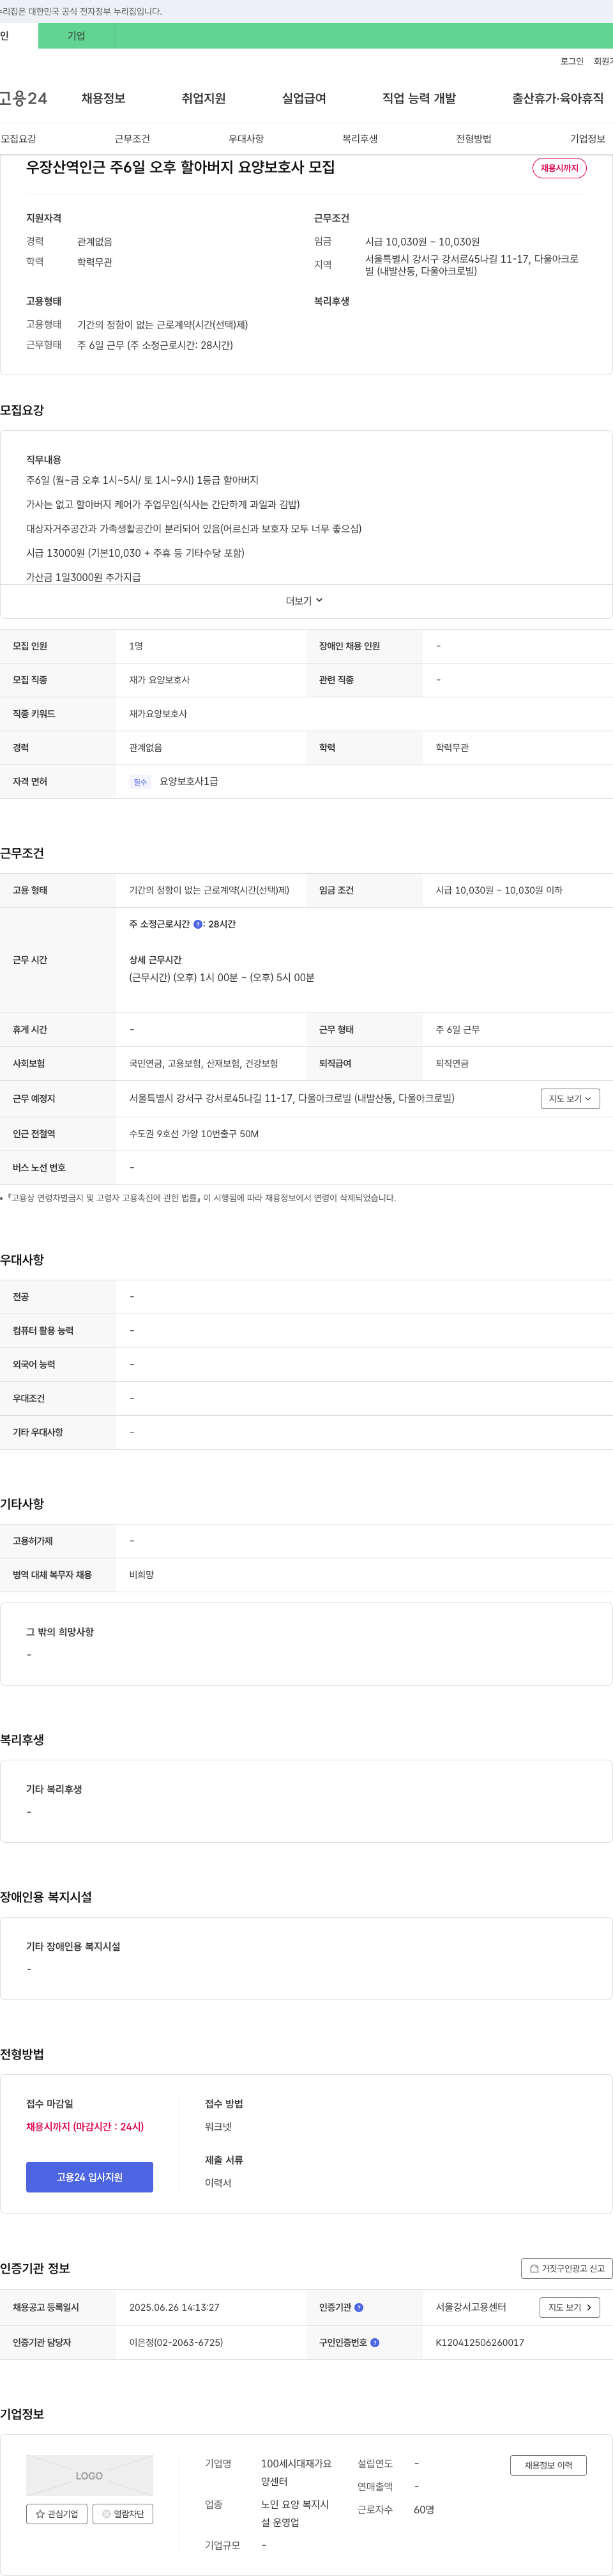Screen dimensions: 613x2576
Task: Click 국민연금, 고용보험, 산재보험, 건강보험 text
Action: (x=204, y=1064)
